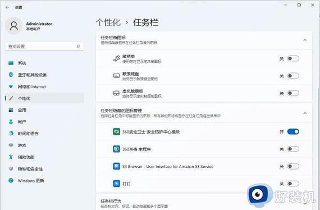The image size is (320, 210).
Task: Click the 游戏 controller icon
Action: (x=11, y=145)
